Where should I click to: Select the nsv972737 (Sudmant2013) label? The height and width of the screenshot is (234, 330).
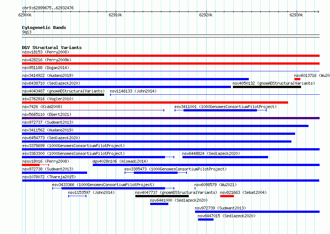click(48, 122)
